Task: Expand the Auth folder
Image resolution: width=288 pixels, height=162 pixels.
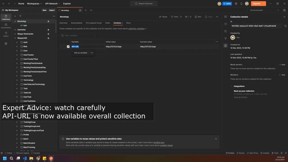Action: 17,42
